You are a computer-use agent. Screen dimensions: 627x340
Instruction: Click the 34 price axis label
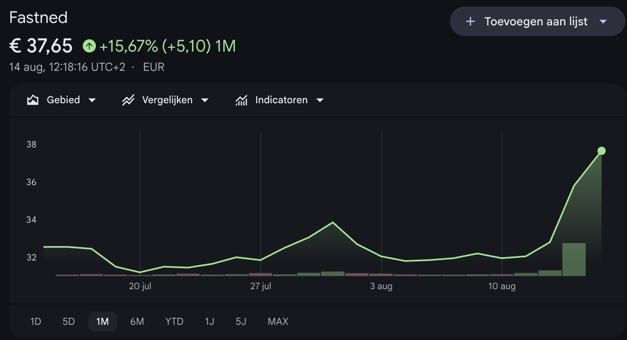(32, 220)
